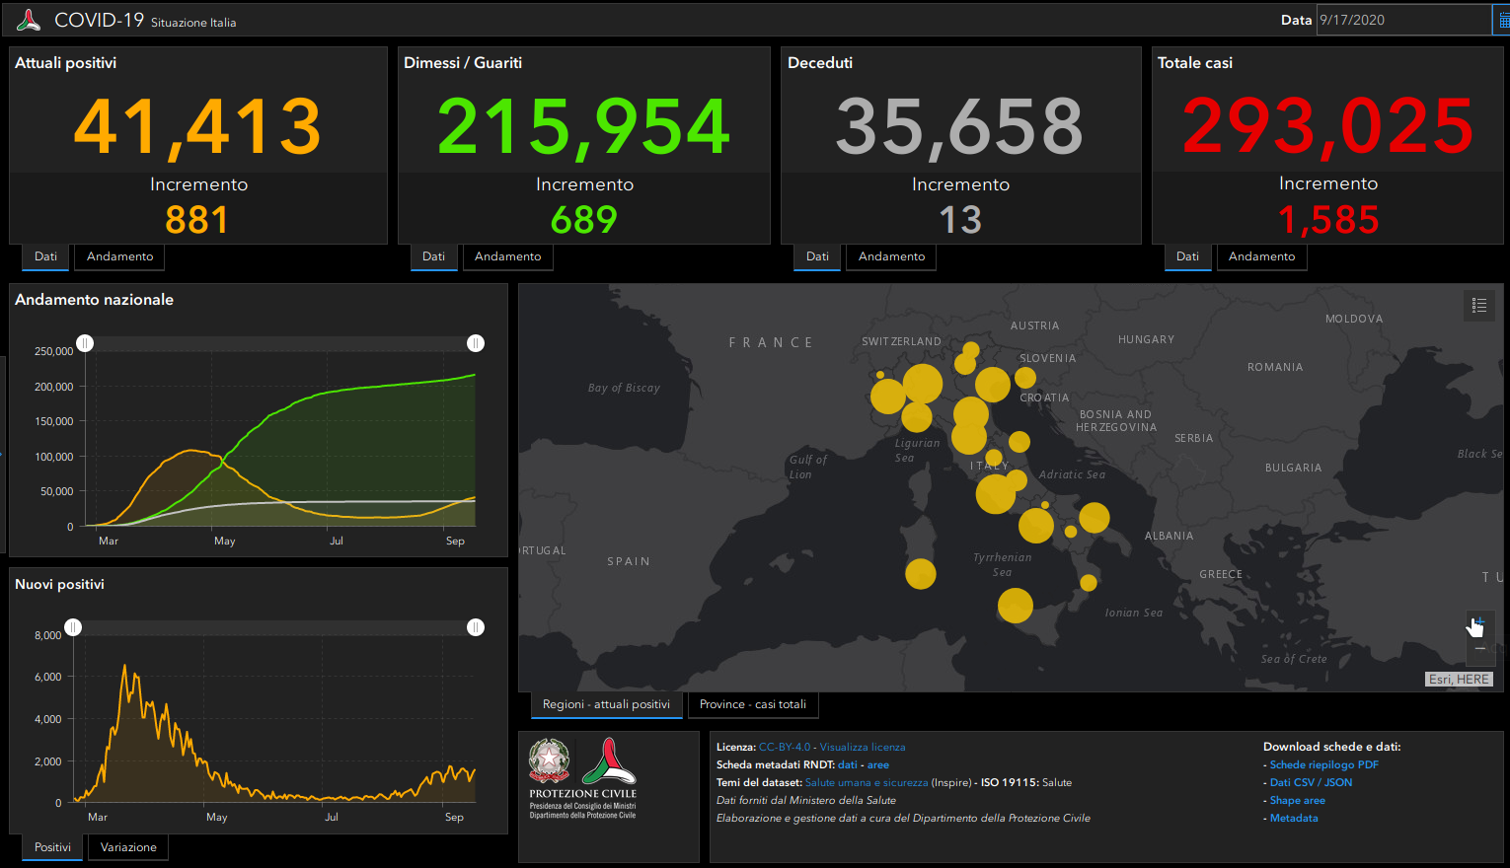Open the Schede riepilogo PDF link

1323,764
